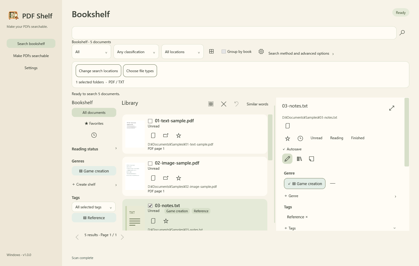Image resolution: width=419 pixels, height=266 pixels.
Task: Open the recent history clock in Bookshelf sidebar
Action: coord(94,135)
